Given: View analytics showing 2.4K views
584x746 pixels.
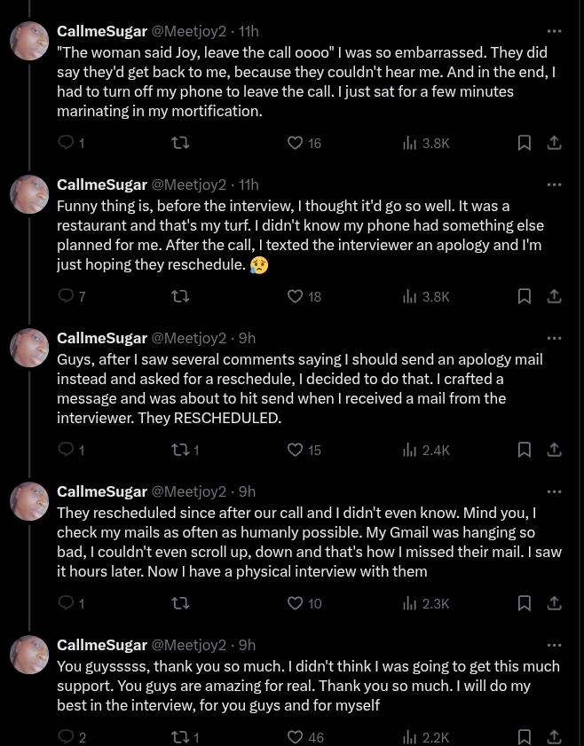Looking at the screenshot, I should (426, 450).
